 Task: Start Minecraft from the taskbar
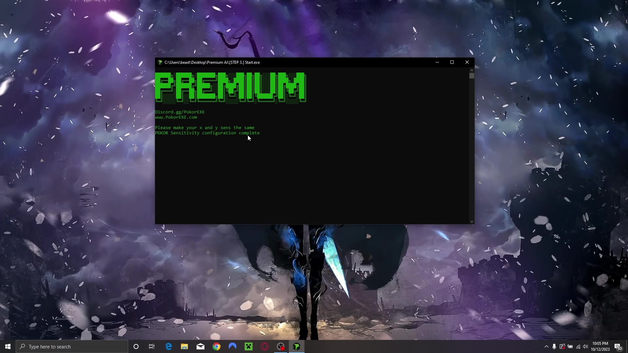[x=249, y=346]
